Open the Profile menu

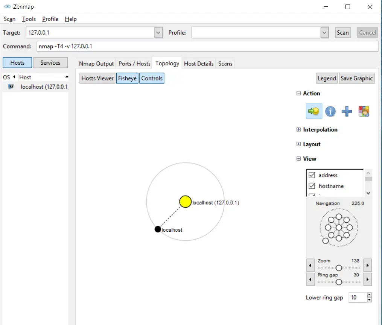click(x=50, y=19)
